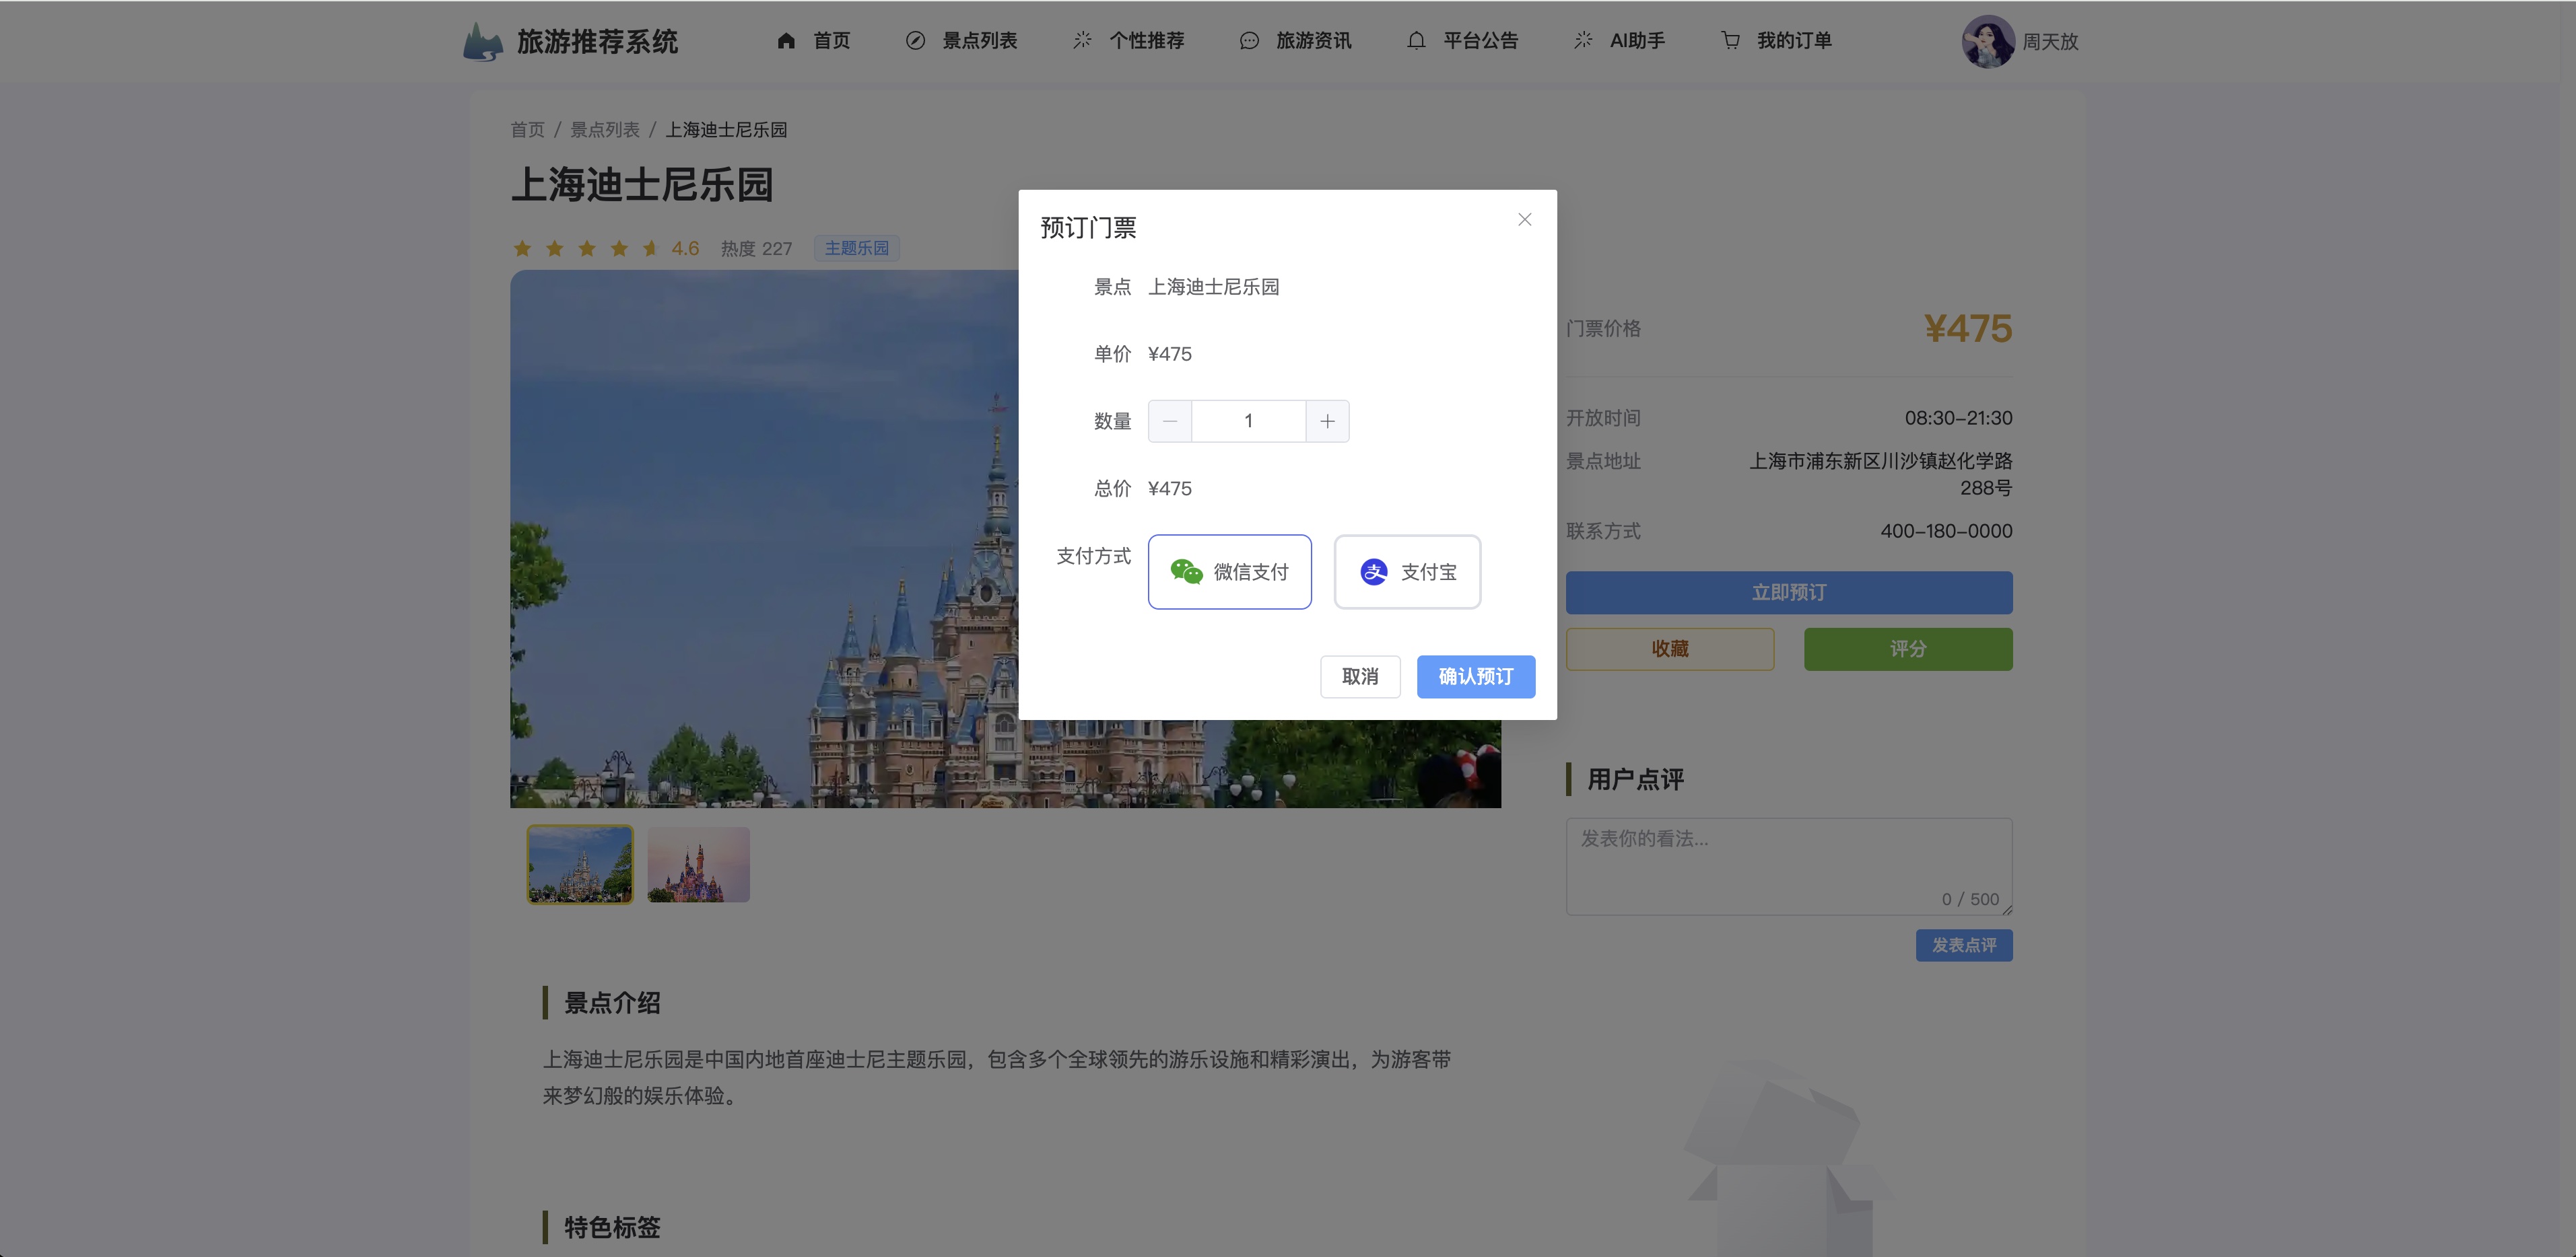Click the user avatar of 周天放

click(x=1988, y=42)
